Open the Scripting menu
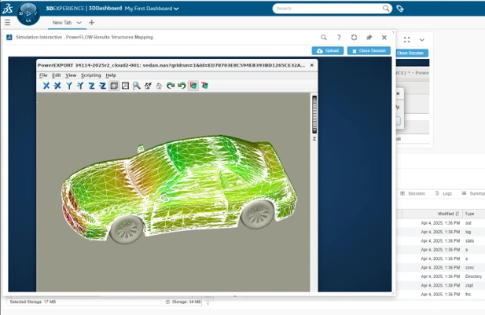Viewport: 485px width, 315px height. (91, 75)
